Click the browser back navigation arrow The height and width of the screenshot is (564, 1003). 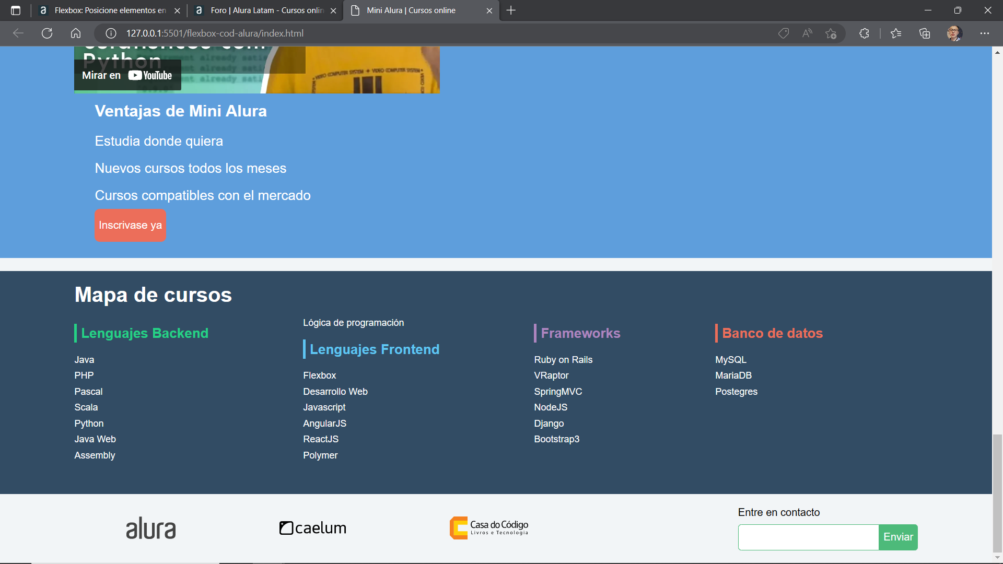[x=20, y=33]
